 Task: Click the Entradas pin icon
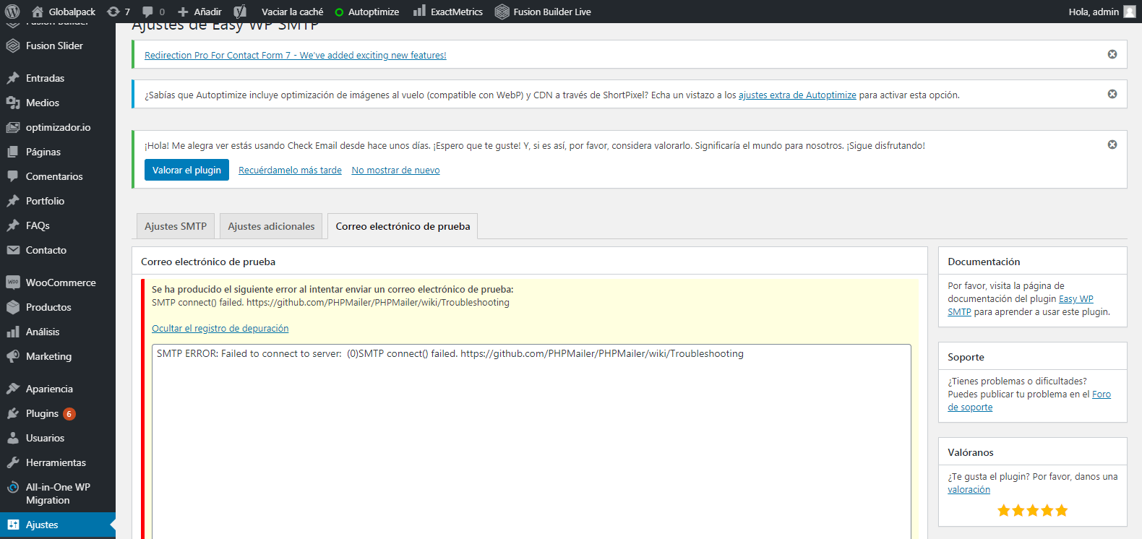tap(13, 78)
